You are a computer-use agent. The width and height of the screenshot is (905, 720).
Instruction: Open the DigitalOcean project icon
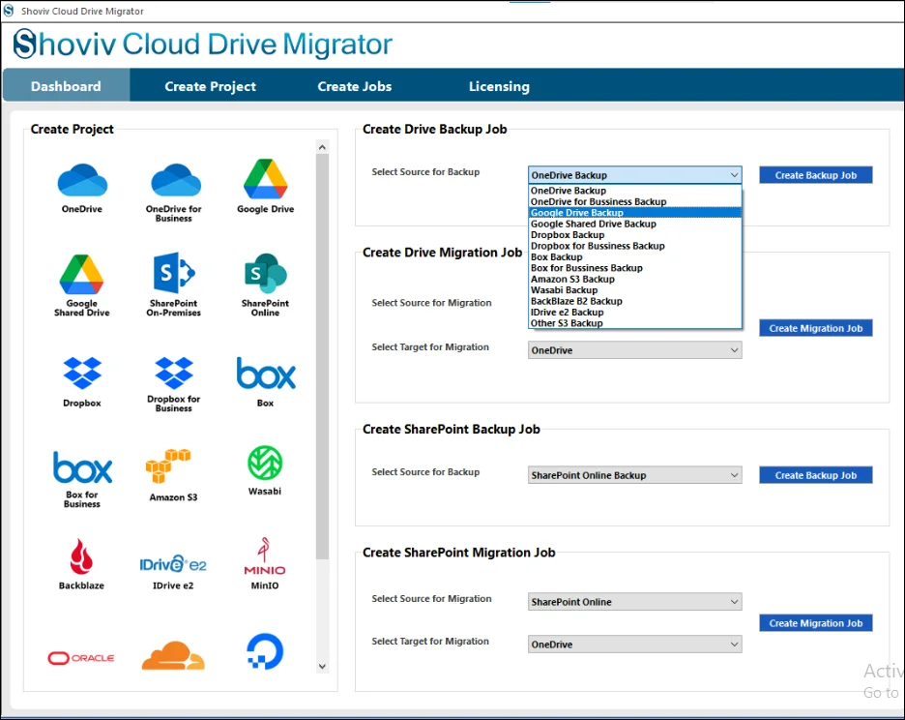pyautogui.click(x=265, y=651)
